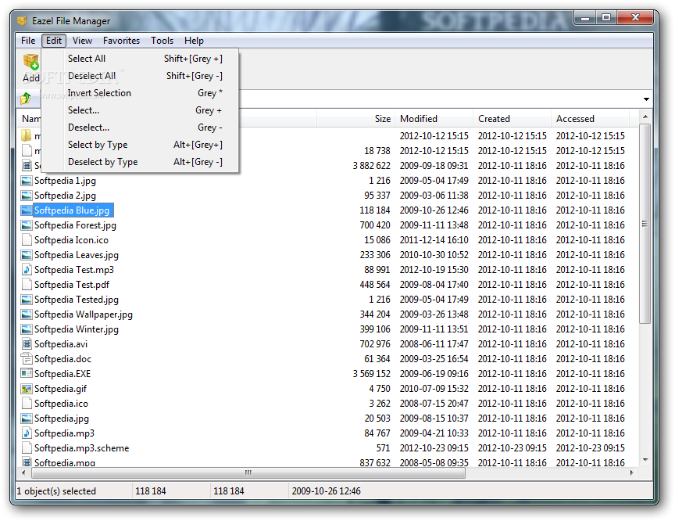Click status bar text '1 object(s) selected'
675x521 pixels.
(x=56, y=491)
